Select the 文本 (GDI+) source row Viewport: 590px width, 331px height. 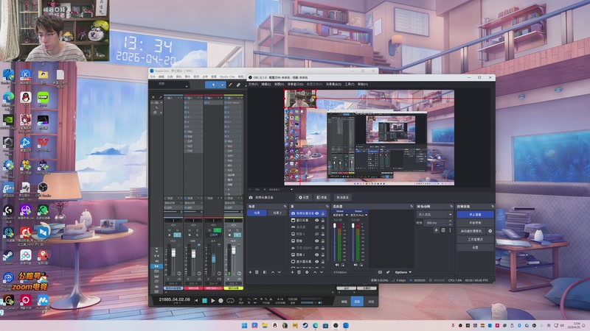click(x=308, y=248)
